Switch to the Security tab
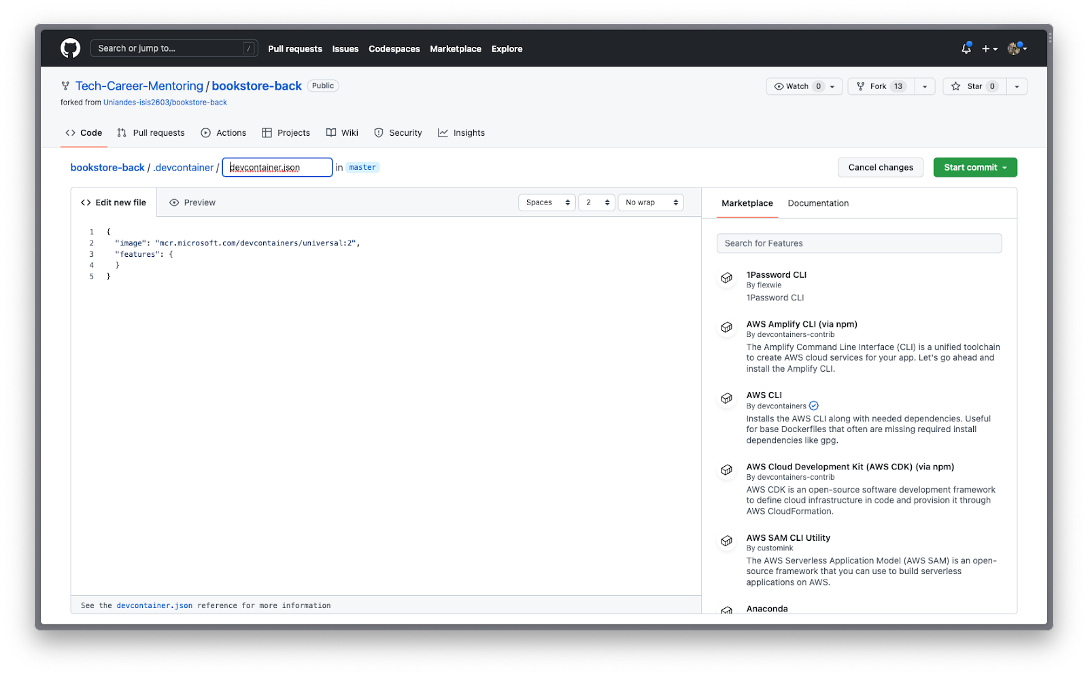This screenshot has width=1088, height=676. (x=398, y=132)
